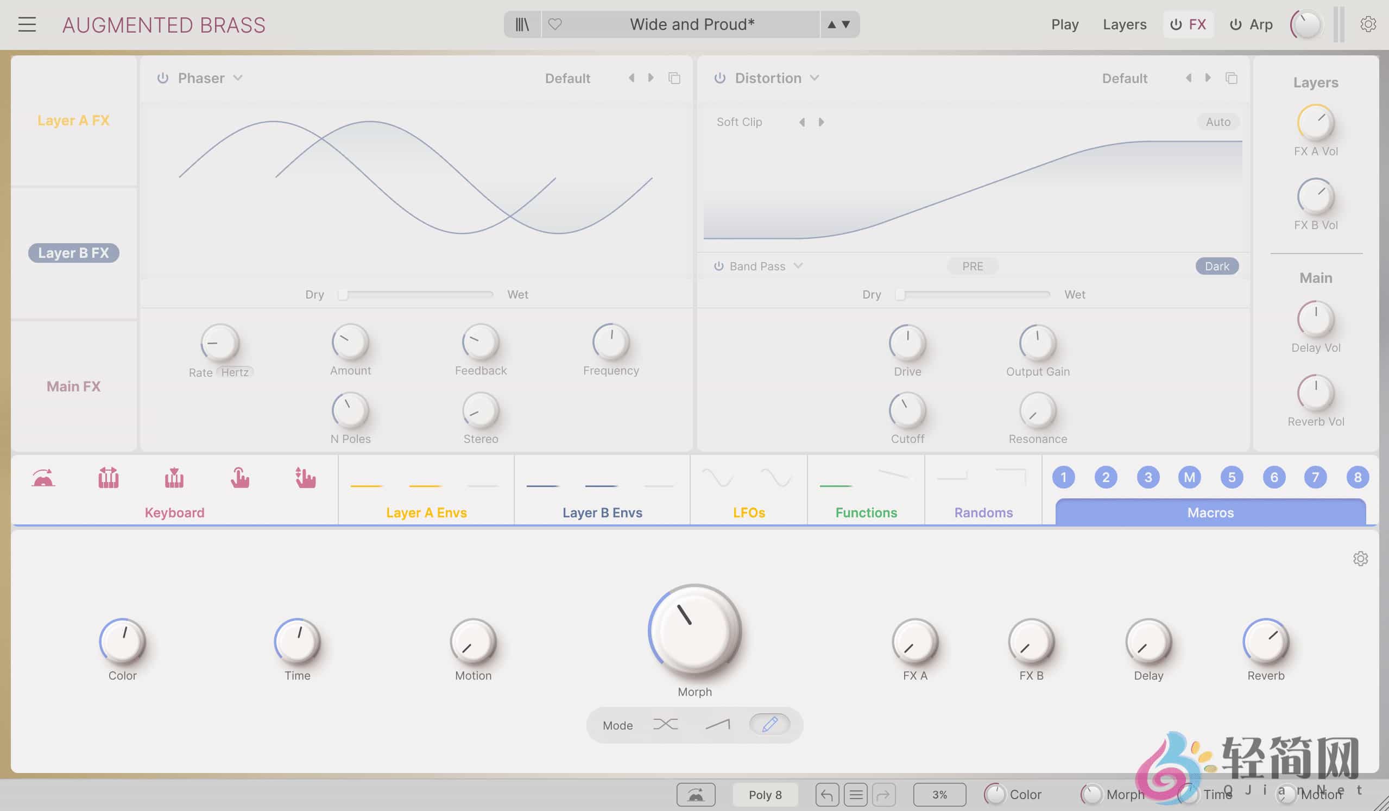The height and width of the screenshot is (811, 1389).
Task: Copy the Phaser preset using the duplicate icon
Action: pos(675,78)
